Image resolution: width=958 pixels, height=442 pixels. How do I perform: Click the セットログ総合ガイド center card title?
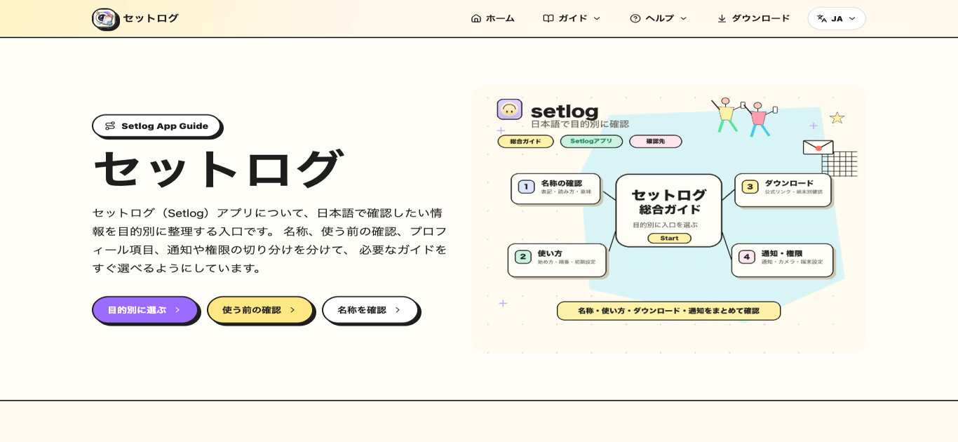click(x=669, y=201)
